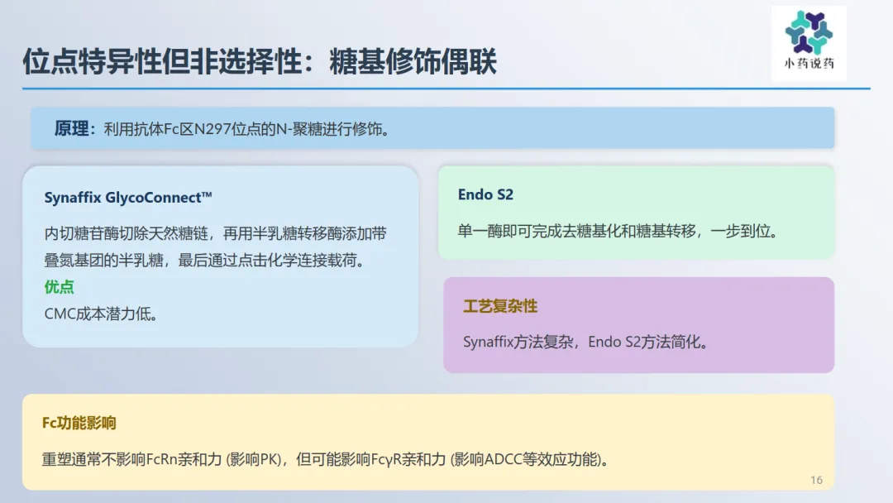Click the 工艺复杂性 heading
The image size is (893, 503).
click(x=500, y=306)
